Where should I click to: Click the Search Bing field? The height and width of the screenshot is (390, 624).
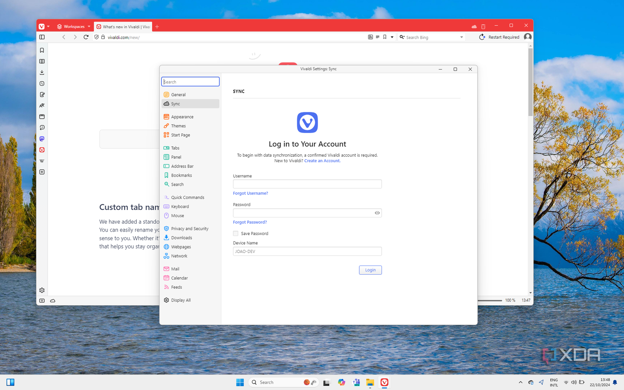click(x=431, y=37)
